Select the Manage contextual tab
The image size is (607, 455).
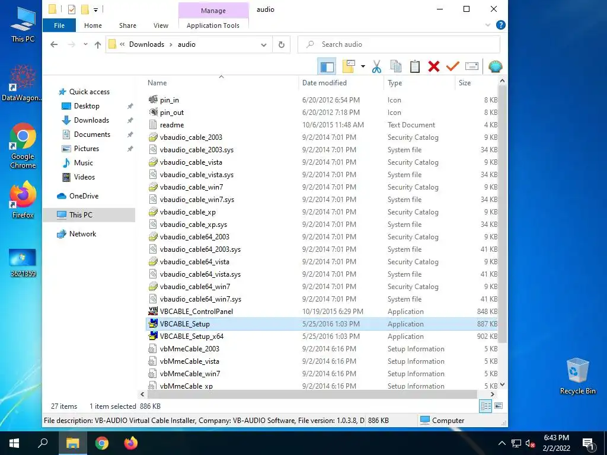point(213,11)
